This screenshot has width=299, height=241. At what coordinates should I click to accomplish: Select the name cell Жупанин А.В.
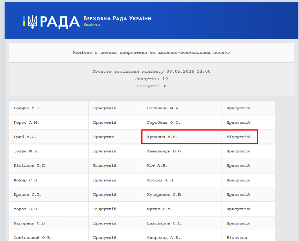[182, 137]
